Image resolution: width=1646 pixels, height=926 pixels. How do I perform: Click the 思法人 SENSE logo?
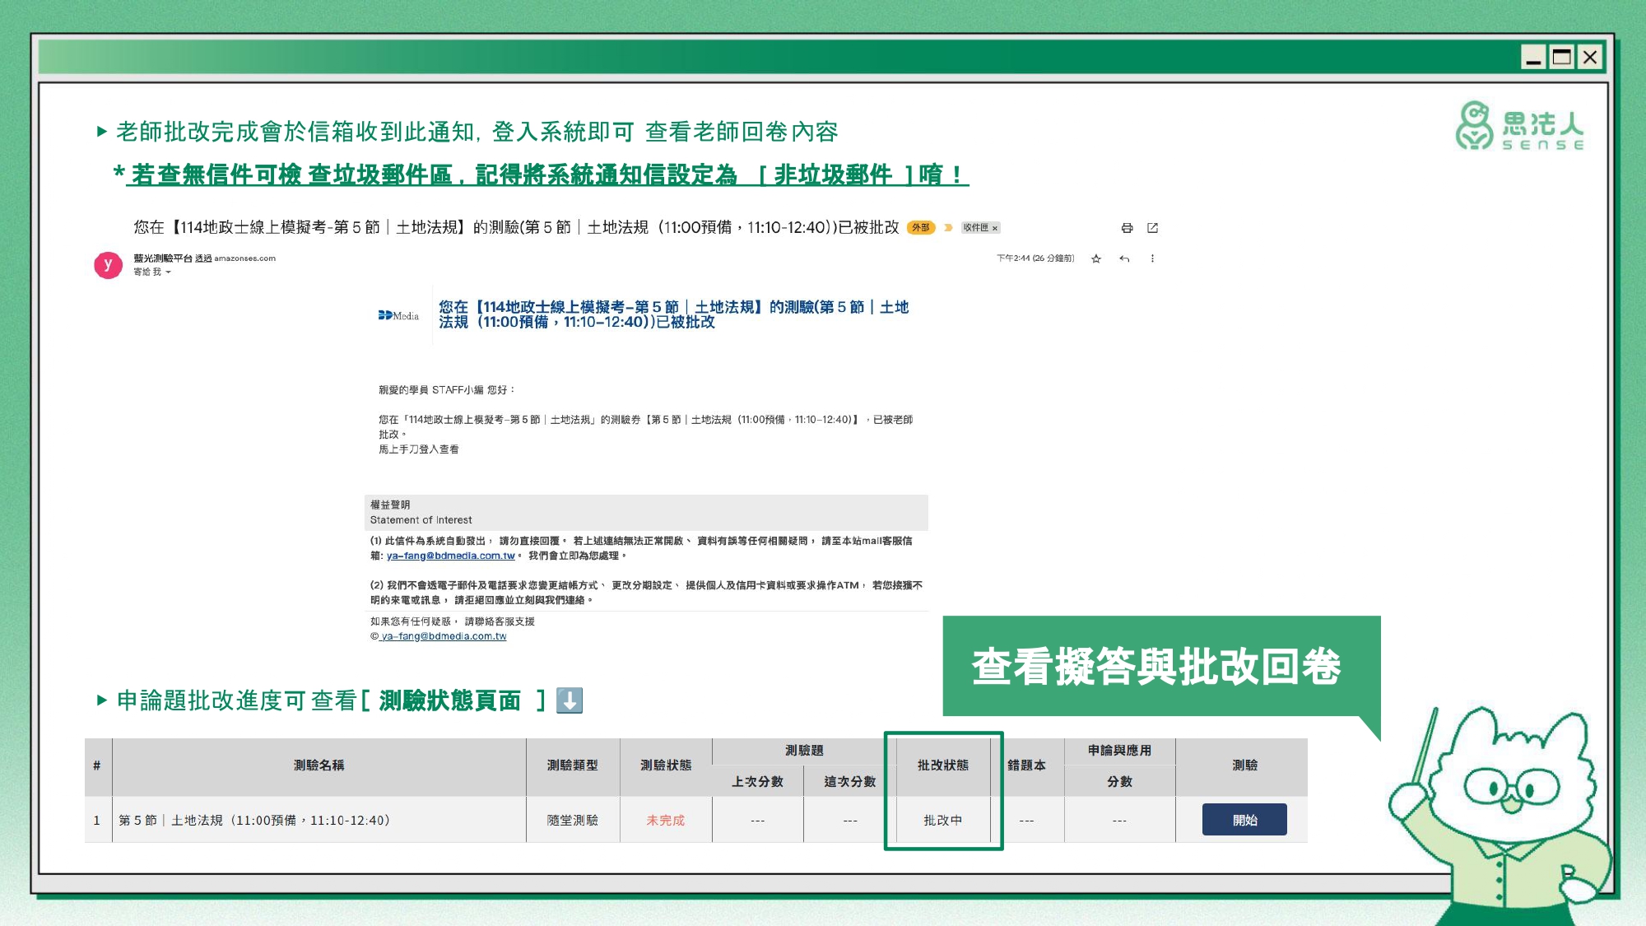click(x=1519, y=126)
